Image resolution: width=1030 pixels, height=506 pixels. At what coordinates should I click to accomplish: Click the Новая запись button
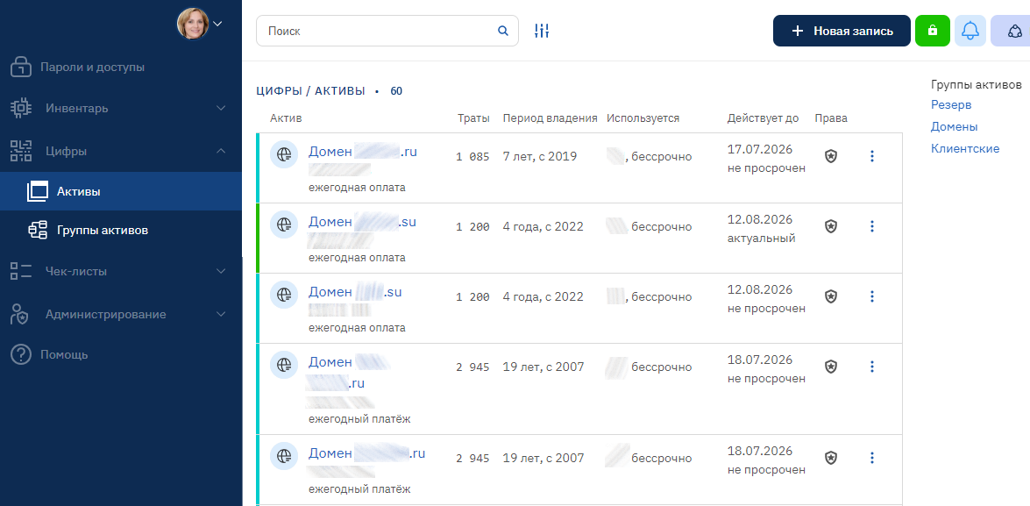[x=842, y=31]
